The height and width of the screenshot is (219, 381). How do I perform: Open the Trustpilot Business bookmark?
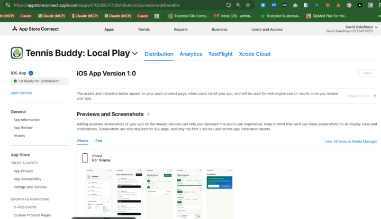280,16
